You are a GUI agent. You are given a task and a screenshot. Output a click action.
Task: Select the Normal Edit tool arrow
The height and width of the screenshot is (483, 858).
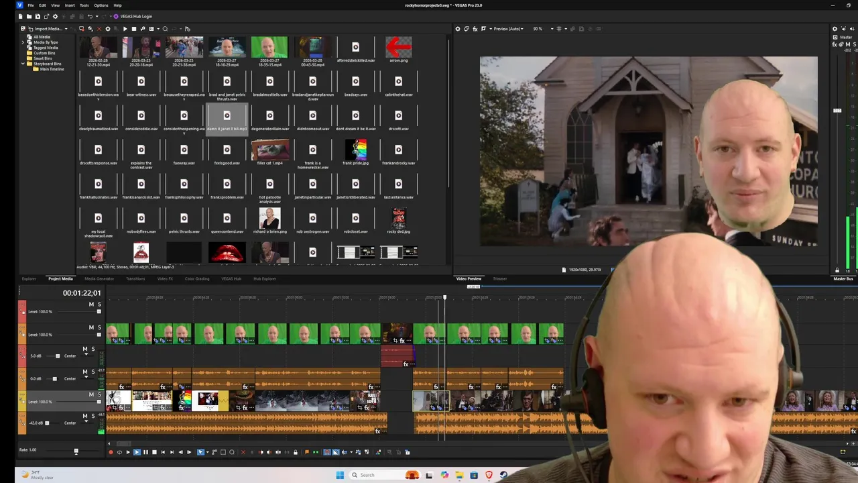(200, 452)
